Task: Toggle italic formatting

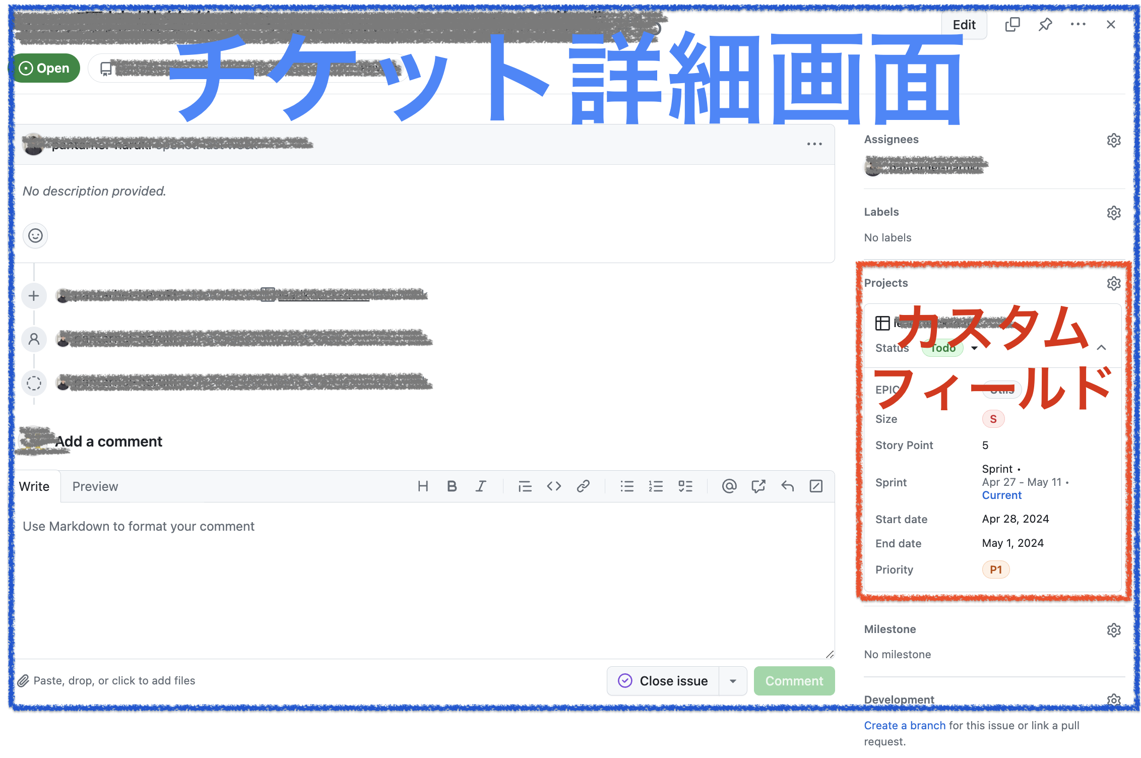Action: pos(481,486)
